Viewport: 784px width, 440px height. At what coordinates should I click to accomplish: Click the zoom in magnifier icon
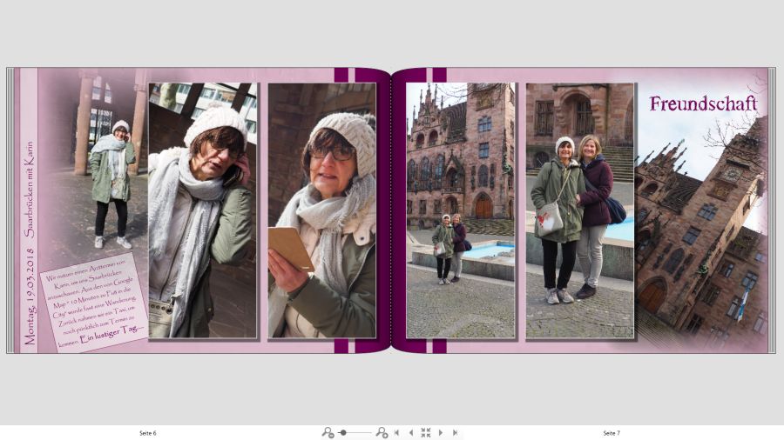pyautogui.click(x=382, y=432)
